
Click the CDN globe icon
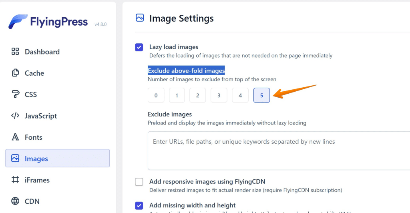(x=15, y=201)
